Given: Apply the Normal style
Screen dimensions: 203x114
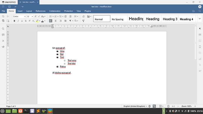Looking at the screenshot, I should (x=102, y=19).
